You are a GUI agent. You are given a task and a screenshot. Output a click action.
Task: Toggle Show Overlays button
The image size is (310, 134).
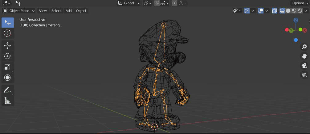pyautogui.click(x=261, y=11)
